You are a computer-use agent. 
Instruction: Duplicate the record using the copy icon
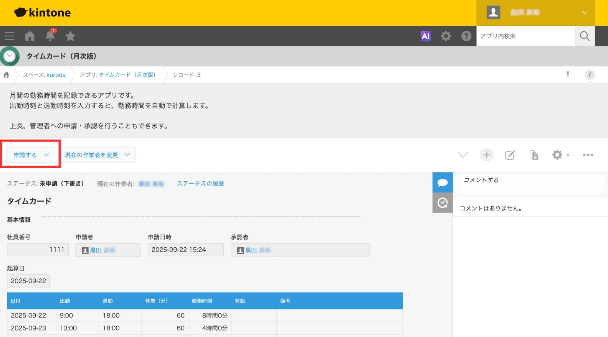(x=534, y=155)
